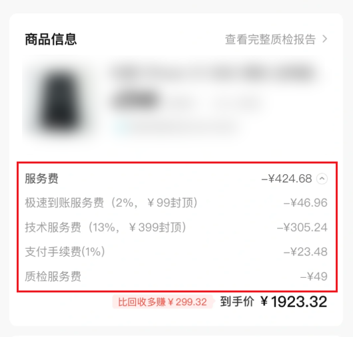Screen dimensions: 353x337
Task: Click the blurred product title text
Action: (x=214, y=73)
